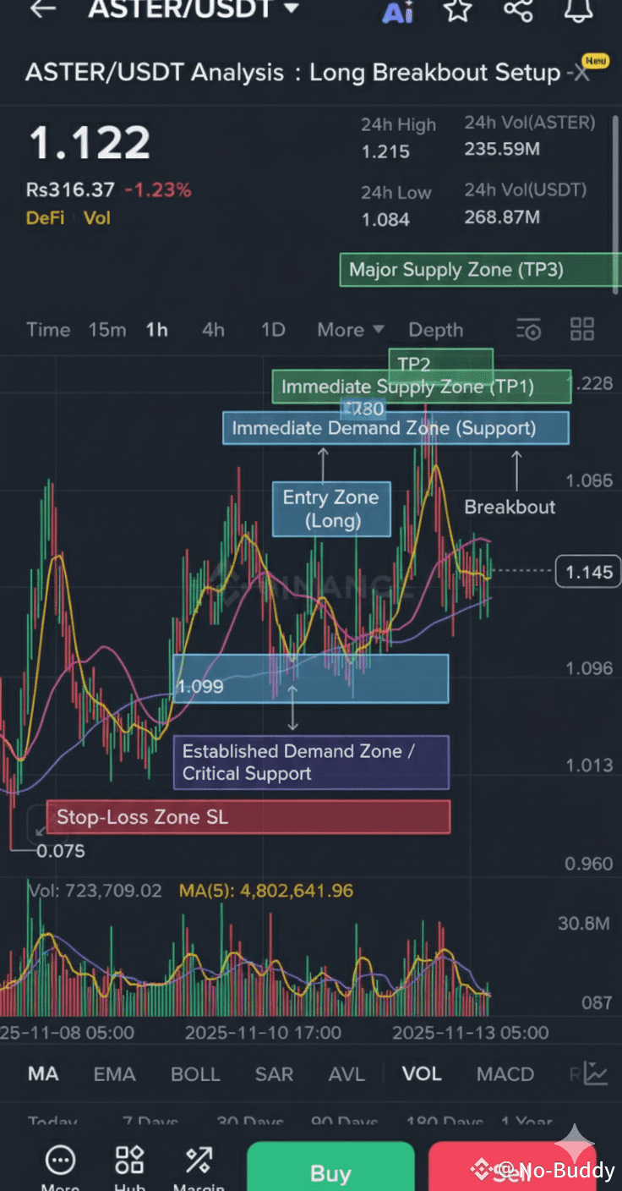Open the chart layout grid icon

coord(582,329)
